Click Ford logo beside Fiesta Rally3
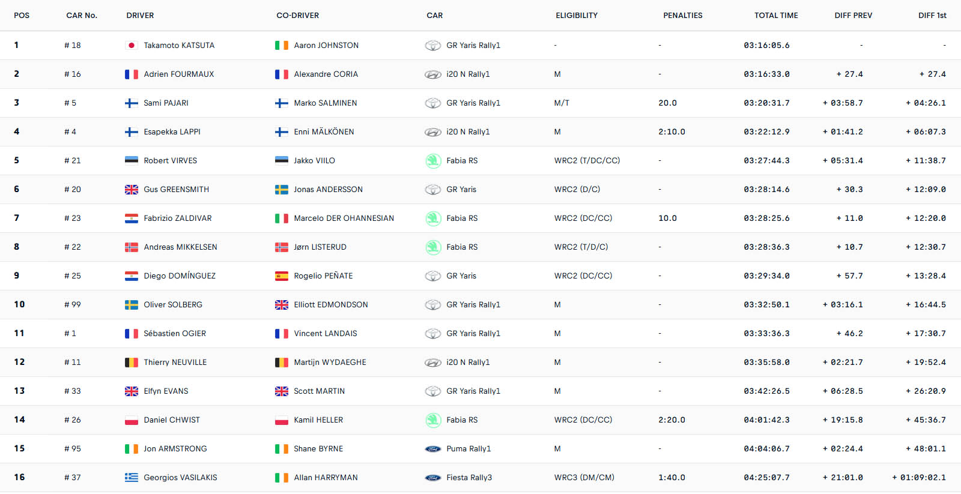Viewport: 961px width, 494px height. [x=432, y=478]
